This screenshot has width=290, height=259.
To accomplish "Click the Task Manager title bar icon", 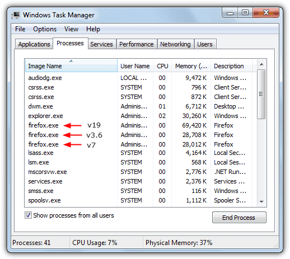I will point(16,15).
